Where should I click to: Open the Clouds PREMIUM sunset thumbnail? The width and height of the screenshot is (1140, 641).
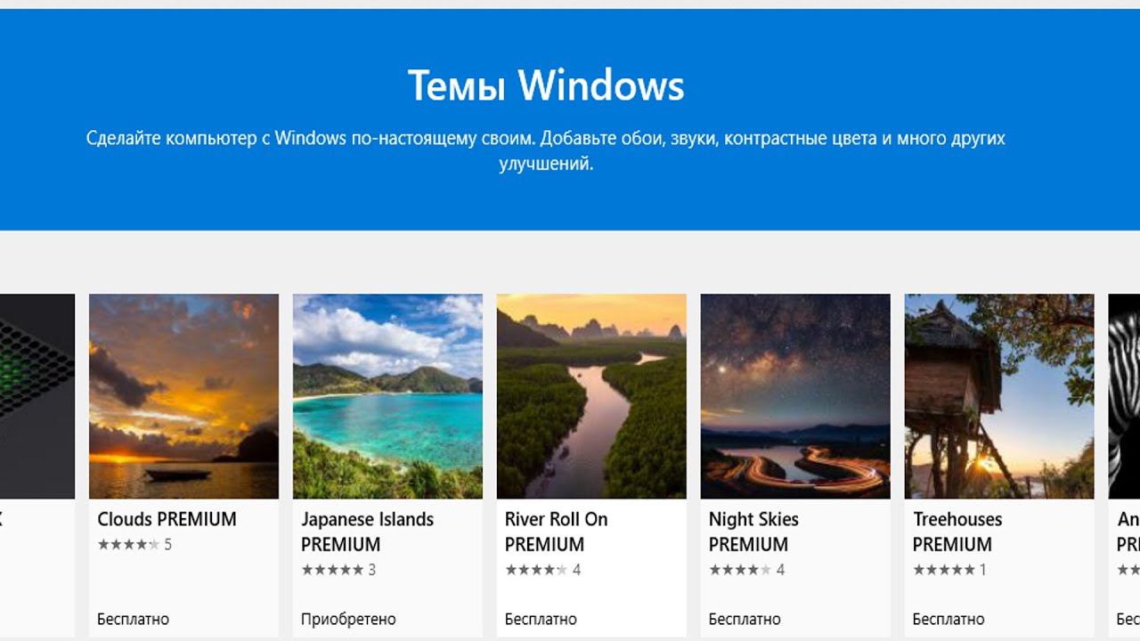point(183,396)
